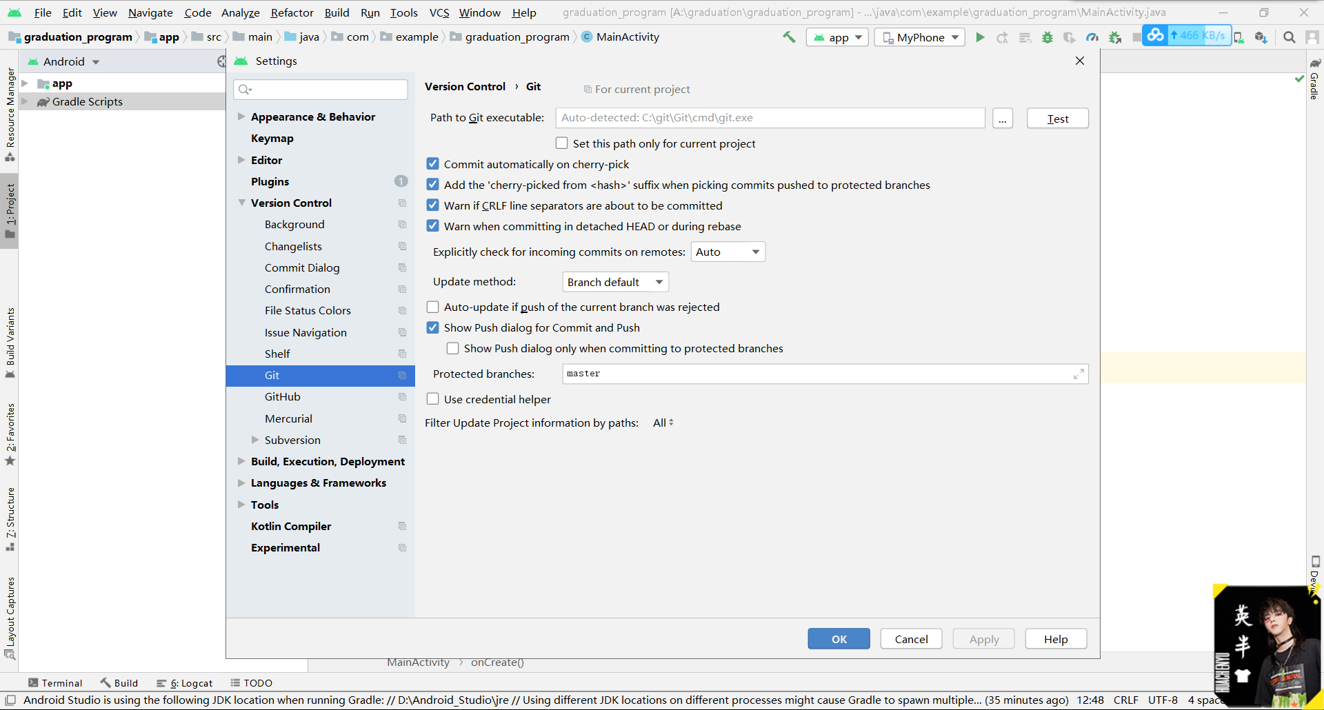The width and height of the screenshot is (1324, 710).
Task: Enable the 'Use credential helper' checkbox
Action: 432,399
